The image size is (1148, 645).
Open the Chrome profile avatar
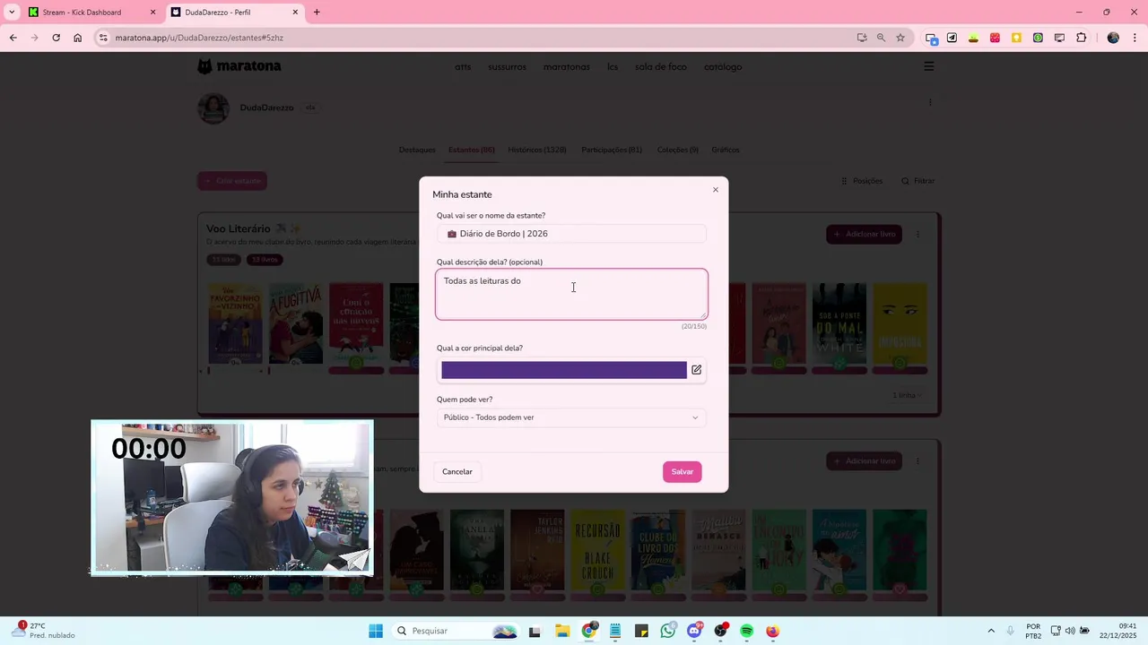coord(1113,38)
